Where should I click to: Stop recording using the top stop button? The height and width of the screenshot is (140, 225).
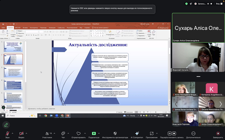[212, 4]
